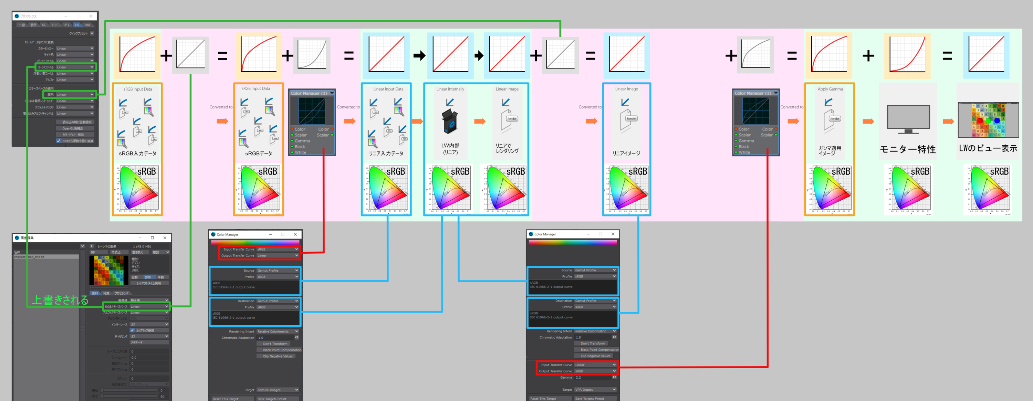Click the curve graph in first Color Manager node
The image size is (1033, 401).
click(312, 111)
